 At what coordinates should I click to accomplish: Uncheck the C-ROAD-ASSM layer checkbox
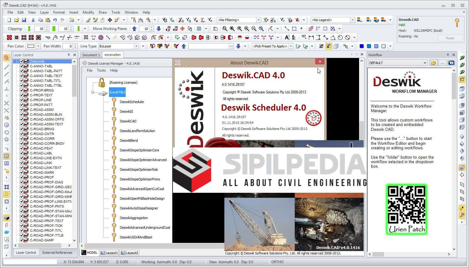22,110
